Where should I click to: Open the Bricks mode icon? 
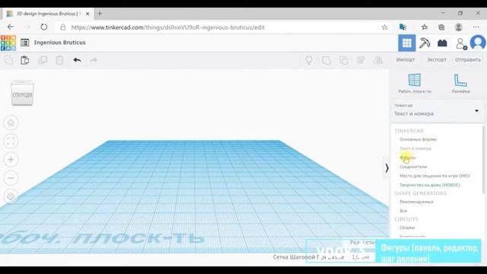442,43
